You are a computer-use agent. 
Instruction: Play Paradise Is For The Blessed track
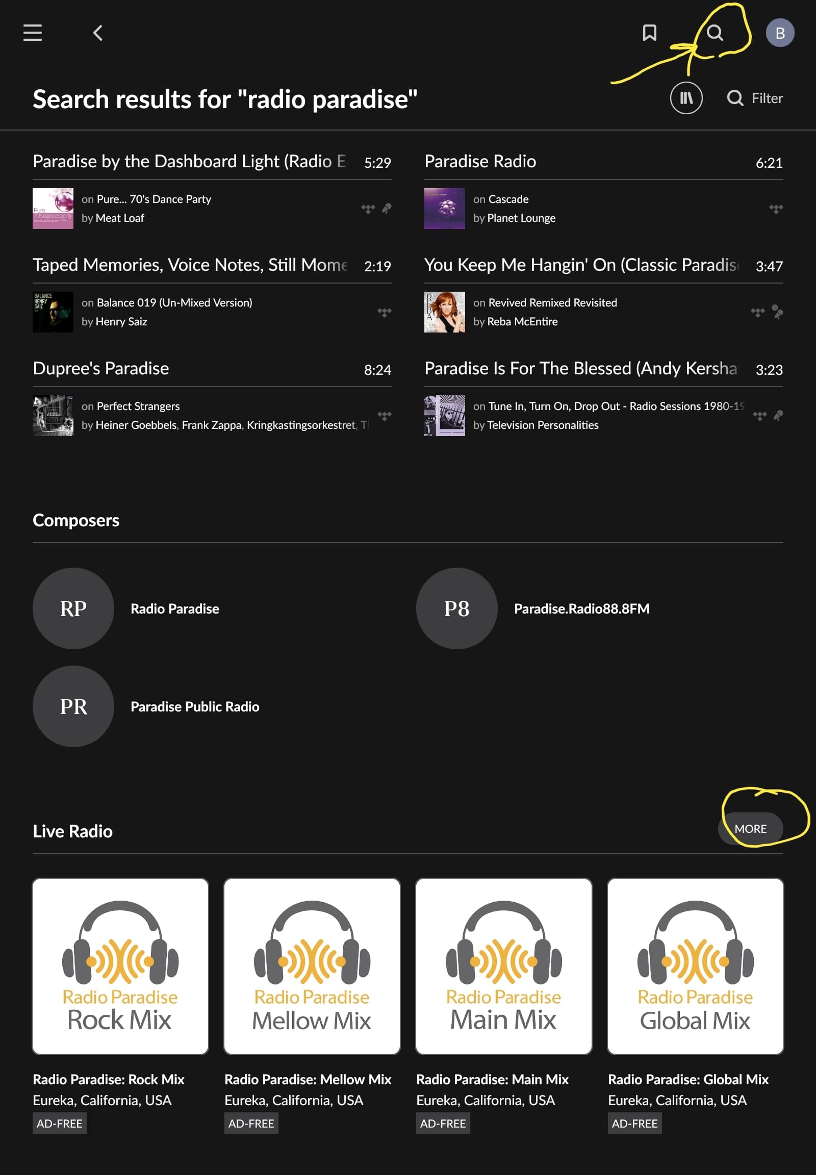click(581, 369)
